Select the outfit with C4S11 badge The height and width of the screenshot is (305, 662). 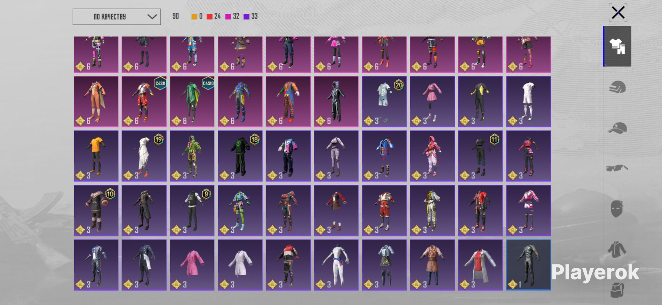144,102
